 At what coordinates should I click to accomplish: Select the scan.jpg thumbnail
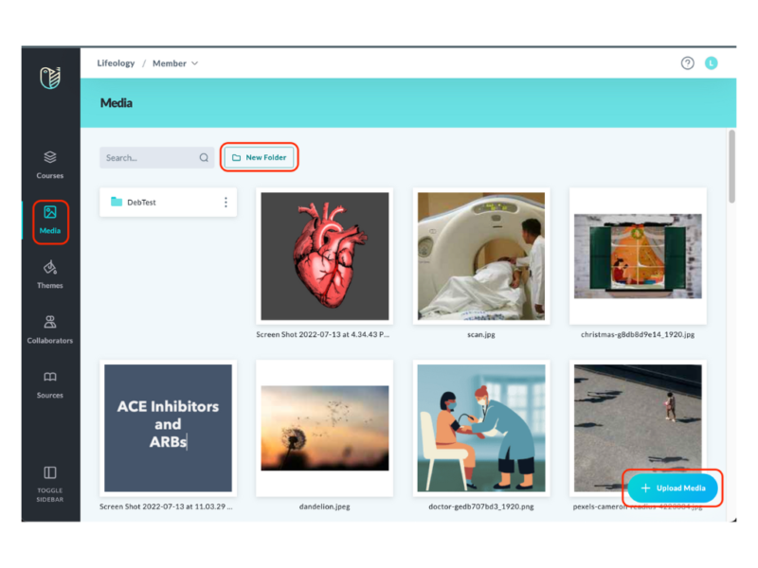point(481,257)
